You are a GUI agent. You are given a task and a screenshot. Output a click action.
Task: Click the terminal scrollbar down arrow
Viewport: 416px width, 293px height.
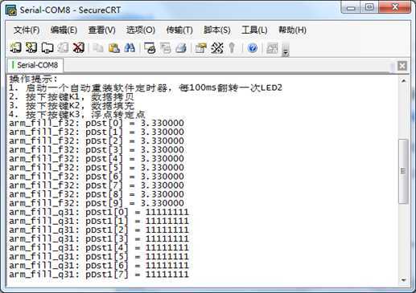[403, 280]
